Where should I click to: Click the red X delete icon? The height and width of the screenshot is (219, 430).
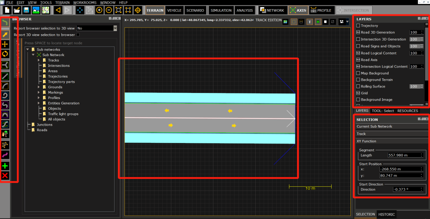[5, 175]
